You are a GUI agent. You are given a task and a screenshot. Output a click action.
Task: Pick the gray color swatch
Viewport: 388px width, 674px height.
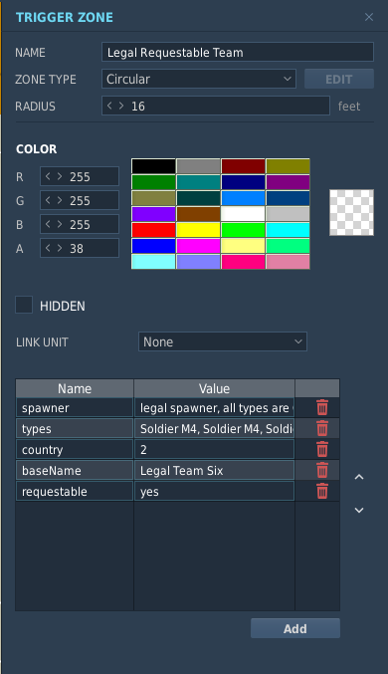coord(198,166)
